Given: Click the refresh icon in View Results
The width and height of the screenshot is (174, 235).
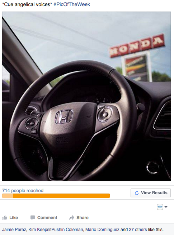Looking at the screenshot, I should point(137,193).
